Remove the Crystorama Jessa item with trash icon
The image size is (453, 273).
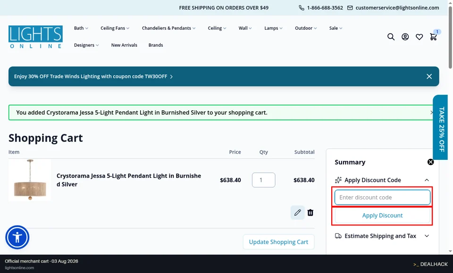(x=310, y=213)
